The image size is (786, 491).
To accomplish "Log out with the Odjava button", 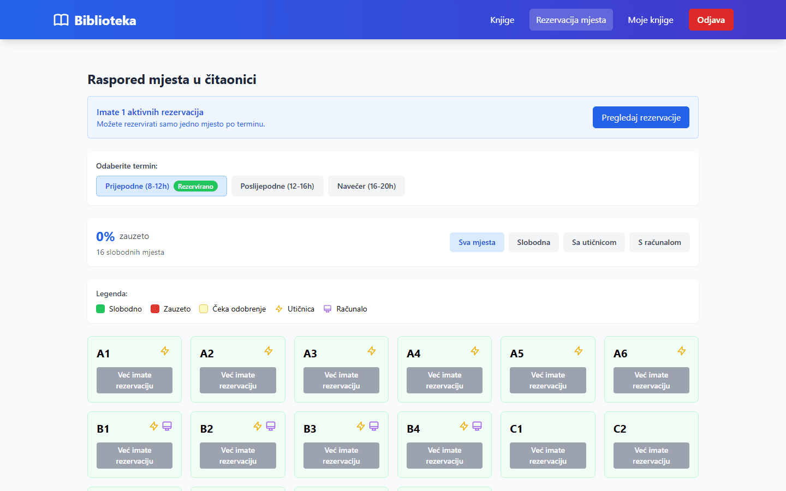I will [x=711, y=20].
